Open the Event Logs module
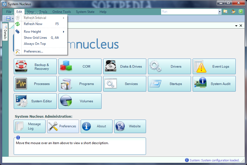This screenshot has height=165, width=247. click(x=214, y=67)
